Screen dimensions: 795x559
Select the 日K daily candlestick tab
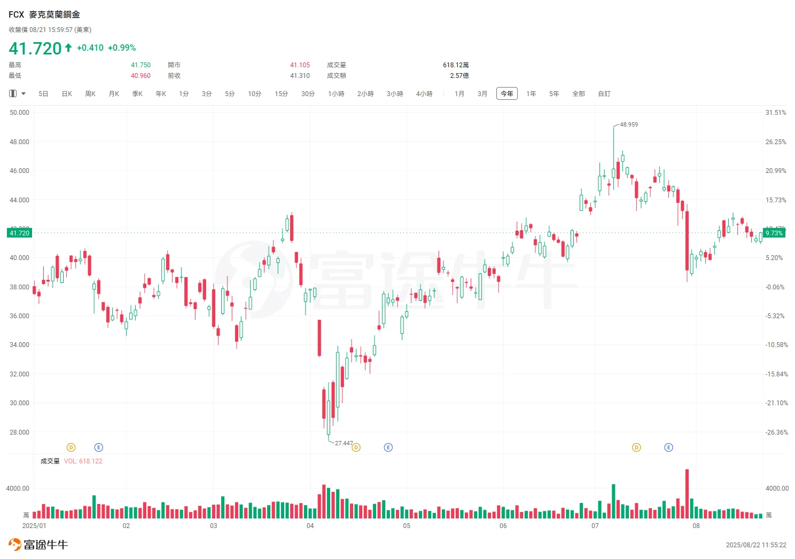pyautogui.click(x=67, y=93)
